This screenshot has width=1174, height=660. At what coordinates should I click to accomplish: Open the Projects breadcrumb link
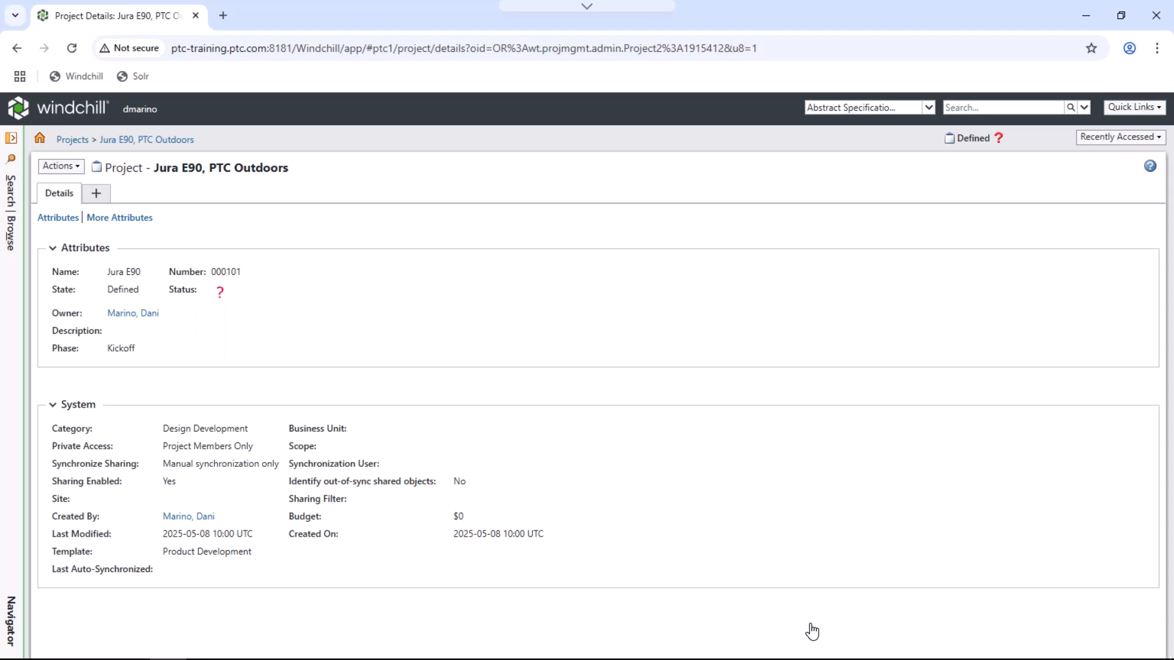tap(73, 140)
